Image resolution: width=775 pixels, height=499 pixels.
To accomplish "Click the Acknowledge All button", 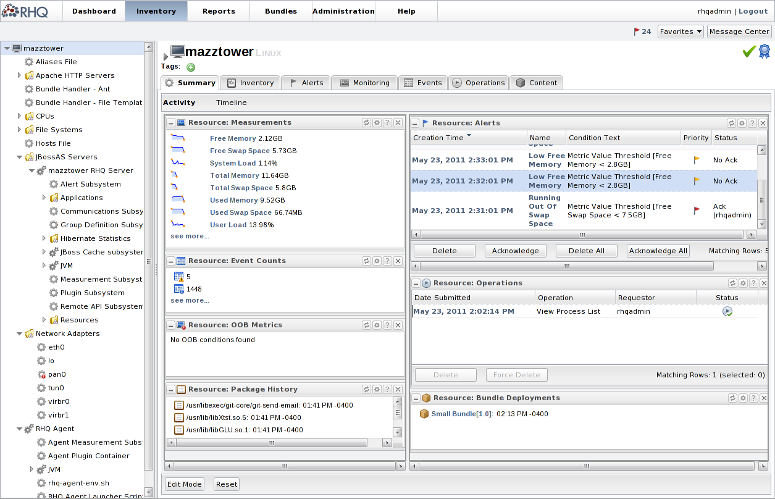I will 656,250.
